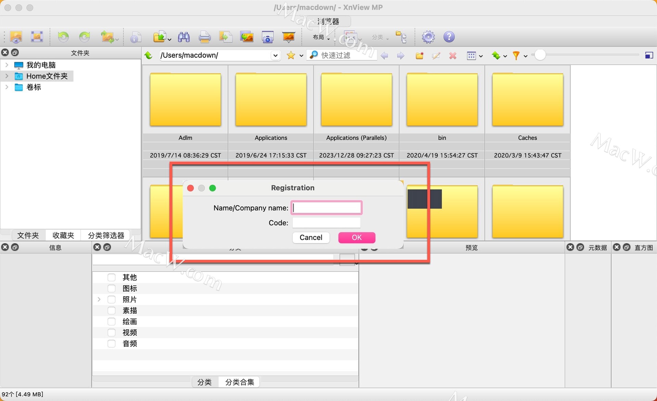Check the 其他 category checkbox
Image resolution: width=657 pixels, height=401 pixels.
click(112, 277)
